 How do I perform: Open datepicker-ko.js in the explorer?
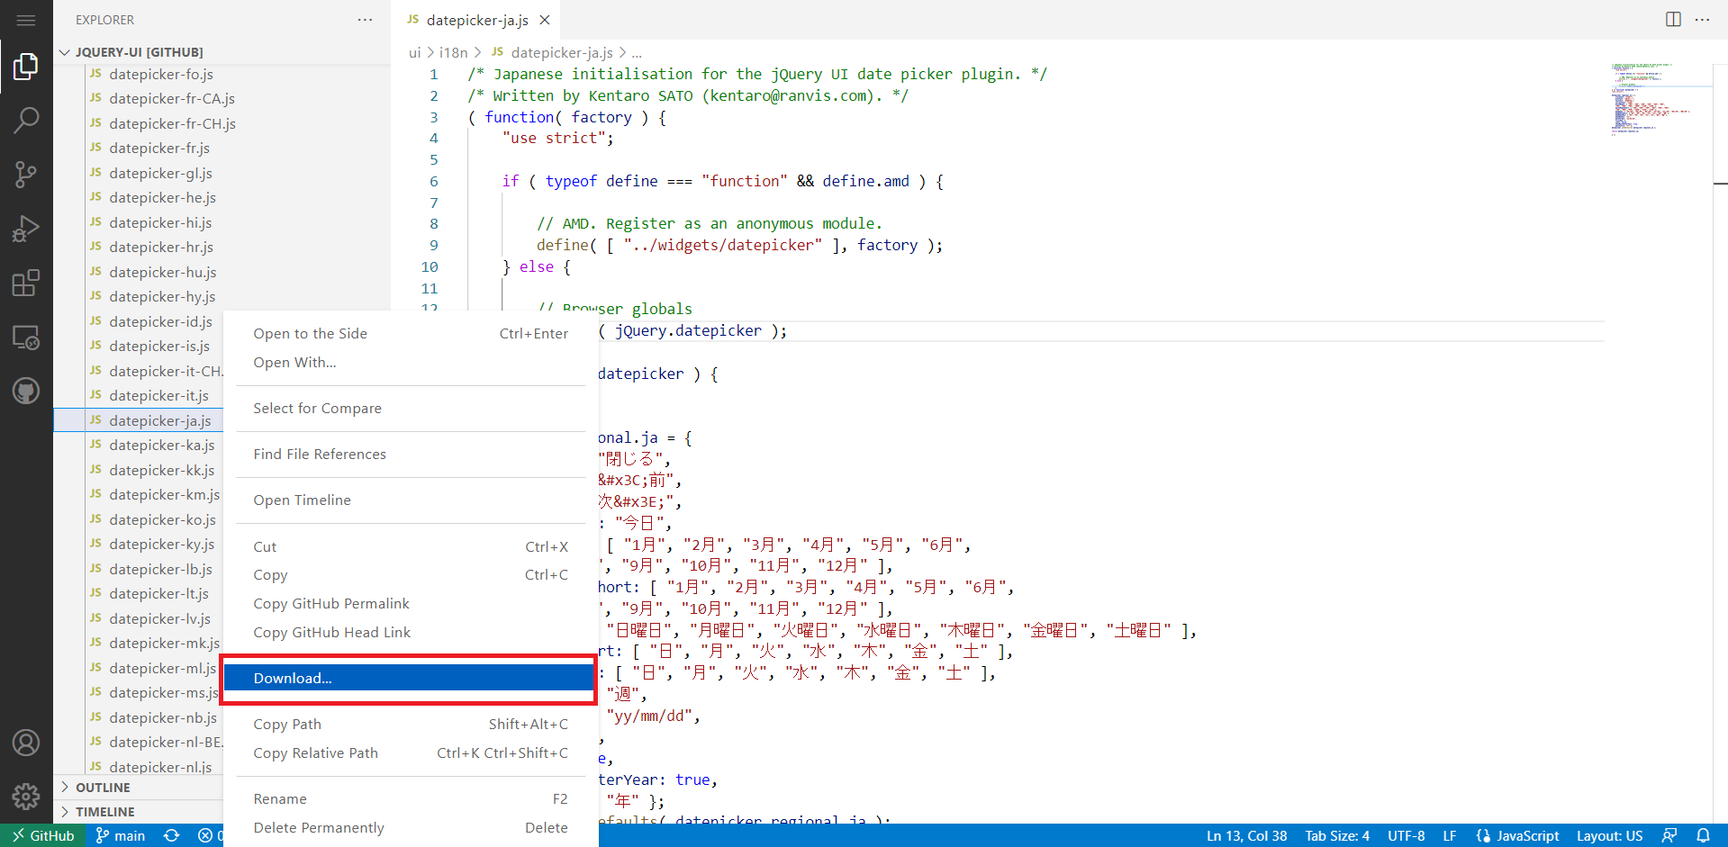pyautogui.click(x=139, y=519)
